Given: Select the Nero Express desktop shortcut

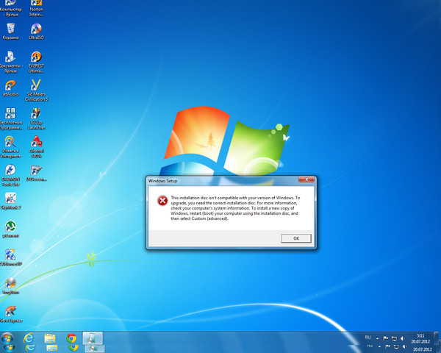Looking at the screenshot, I should [11, 314].
